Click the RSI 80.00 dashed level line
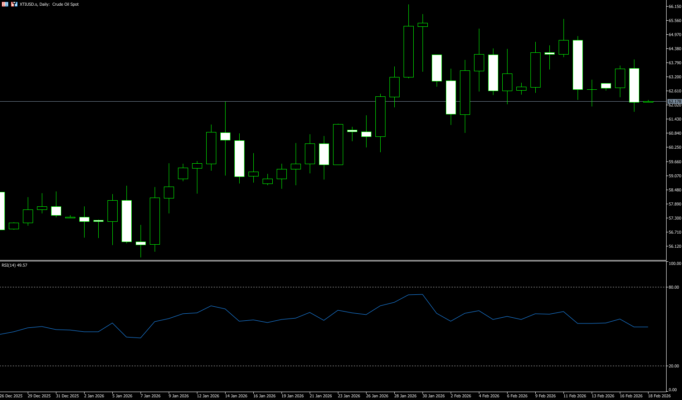The height and width of the screenshot is (400, 682). (x=308, y=287)
